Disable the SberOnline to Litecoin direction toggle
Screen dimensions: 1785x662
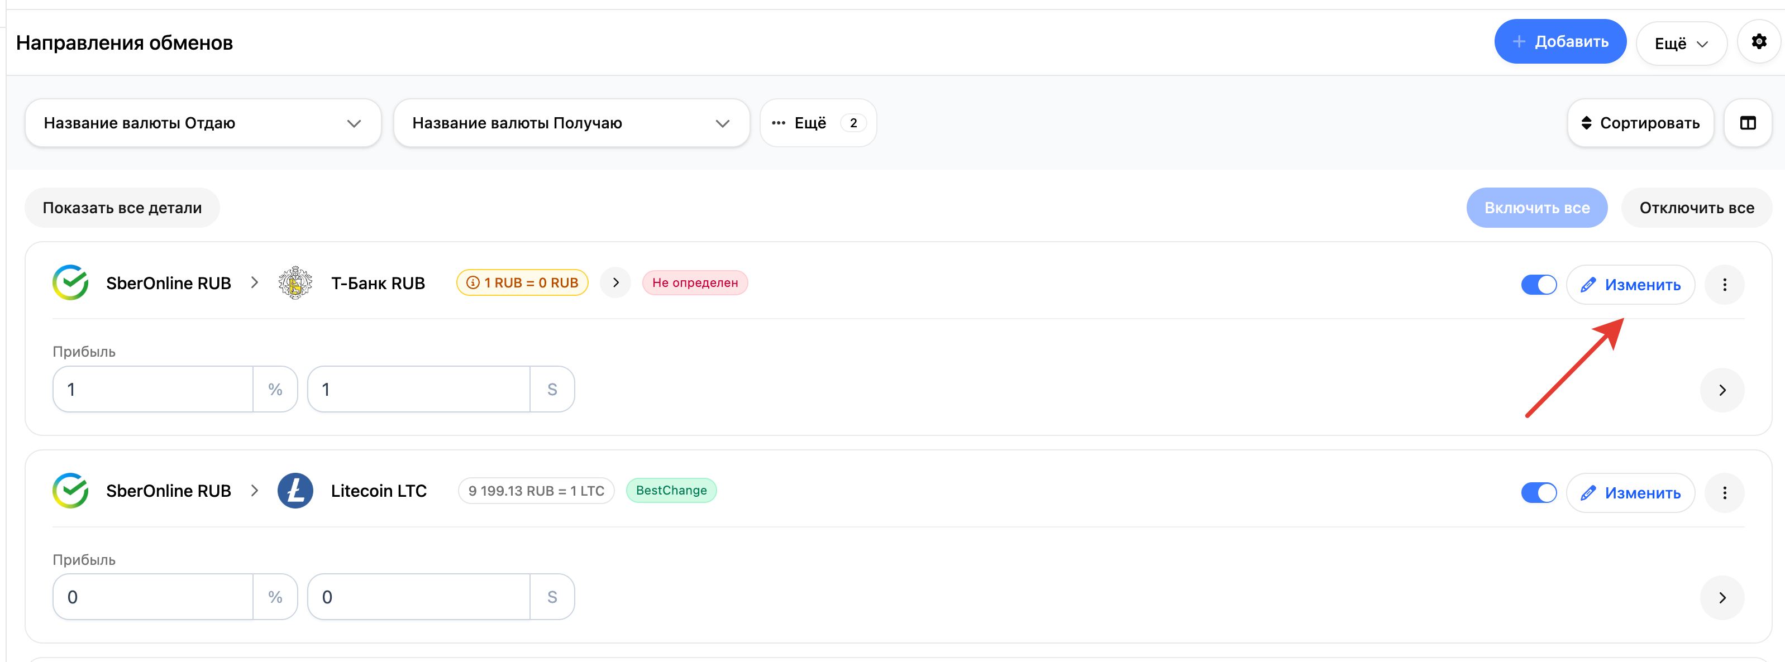click(x=1538, y=492)
